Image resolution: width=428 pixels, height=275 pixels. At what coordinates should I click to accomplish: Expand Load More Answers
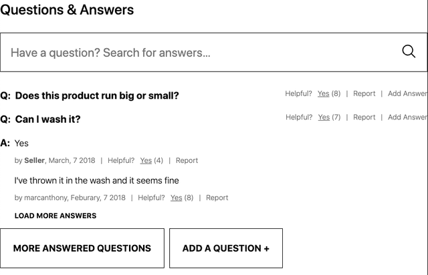coord(56,216)
